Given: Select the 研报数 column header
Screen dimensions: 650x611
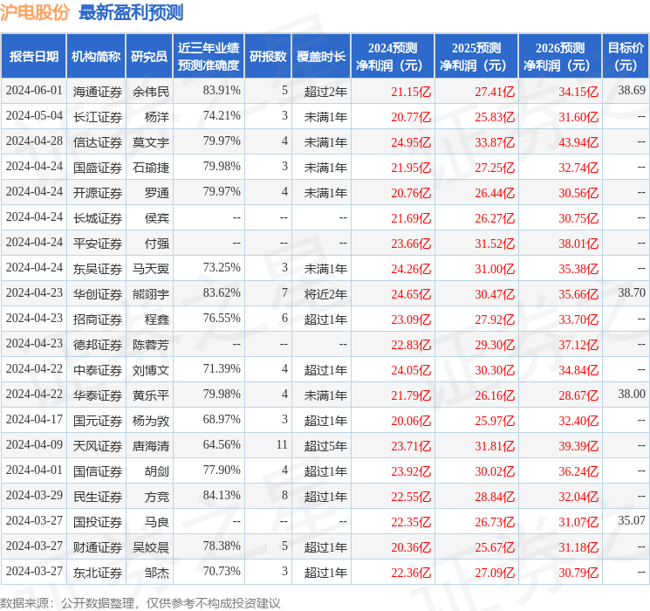Looking at the screenshot, I should tap(268, 56).
